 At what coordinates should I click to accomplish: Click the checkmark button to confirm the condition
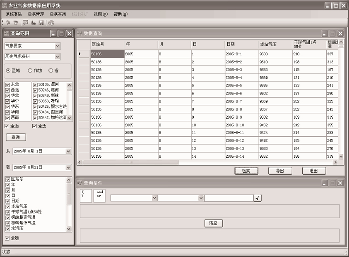[257, 198]
